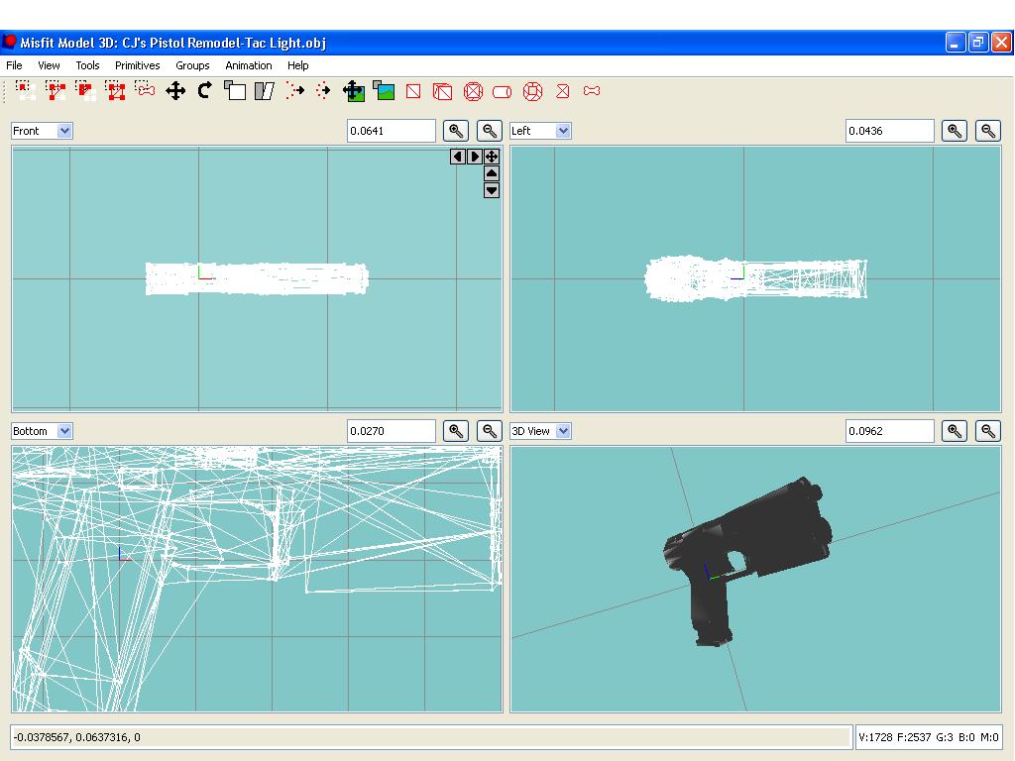The image size is (1015, 761).
Task: Zoom in on the Bottom viewport
Action: point(456,431)
